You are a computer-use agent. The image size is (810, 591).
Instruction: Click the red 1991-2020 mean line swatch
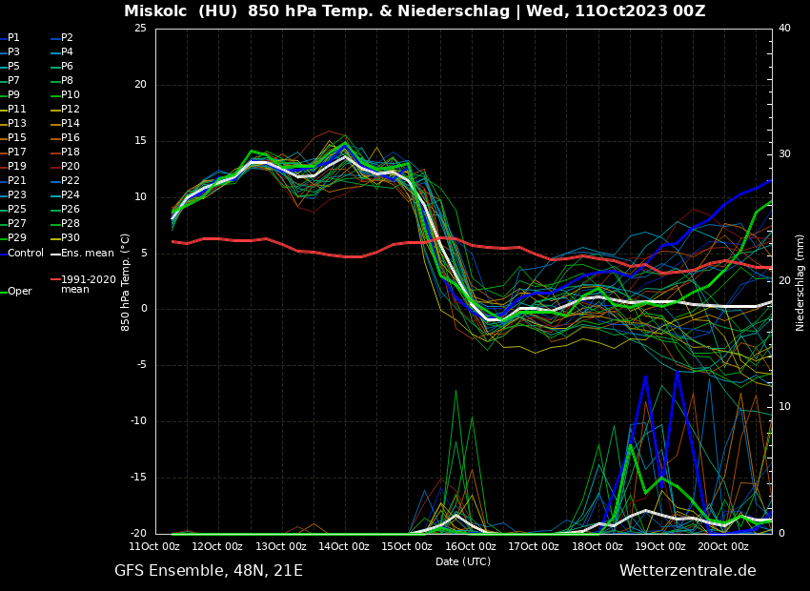[x=55, y=280]
